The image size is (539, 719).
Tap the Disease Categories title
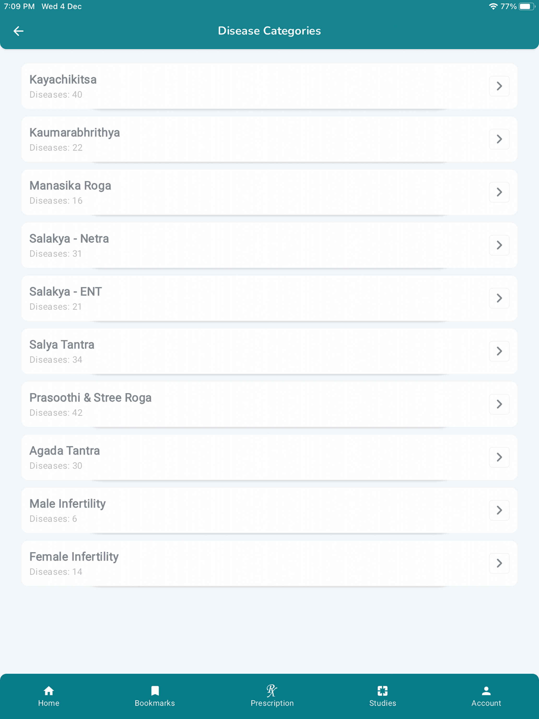269,31
